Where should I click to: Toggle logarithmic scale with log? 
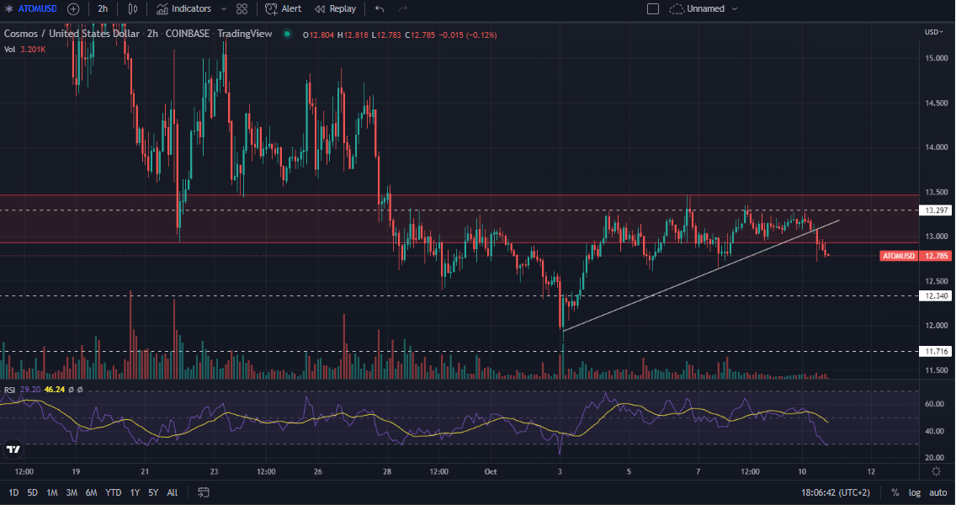click(x=915, y=492)
